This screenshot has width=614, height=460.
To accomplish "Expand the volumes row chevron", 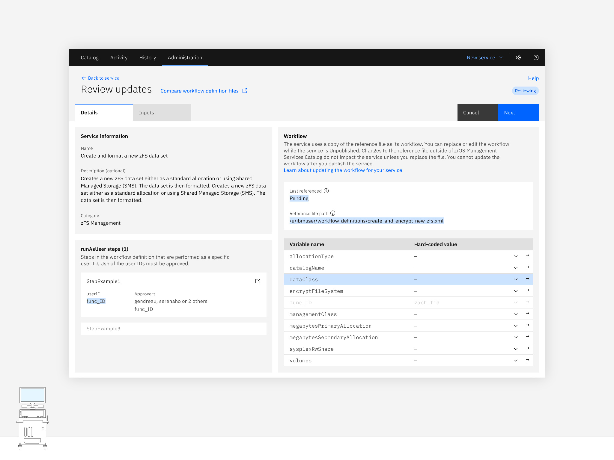I will [516, 361].
